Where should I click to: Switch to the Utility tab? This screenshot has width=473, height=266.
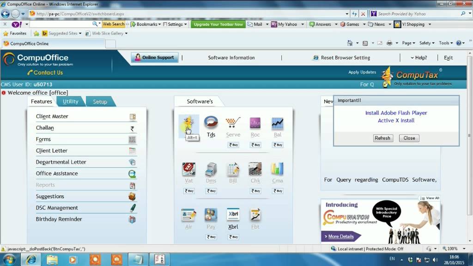(70, 101)
